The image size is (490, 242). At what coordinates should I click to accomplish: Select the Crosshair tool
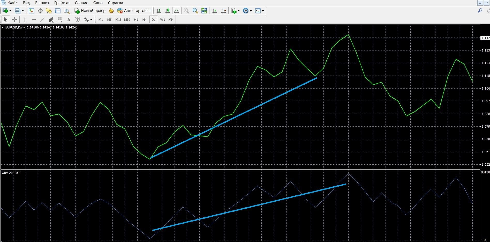[x=14, y=19]
